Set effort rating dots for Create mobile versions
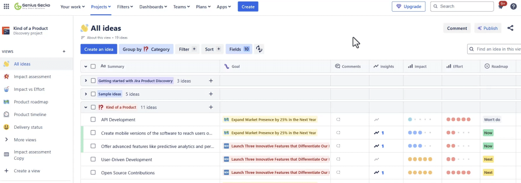521x183 pixels. click(458, 133)
